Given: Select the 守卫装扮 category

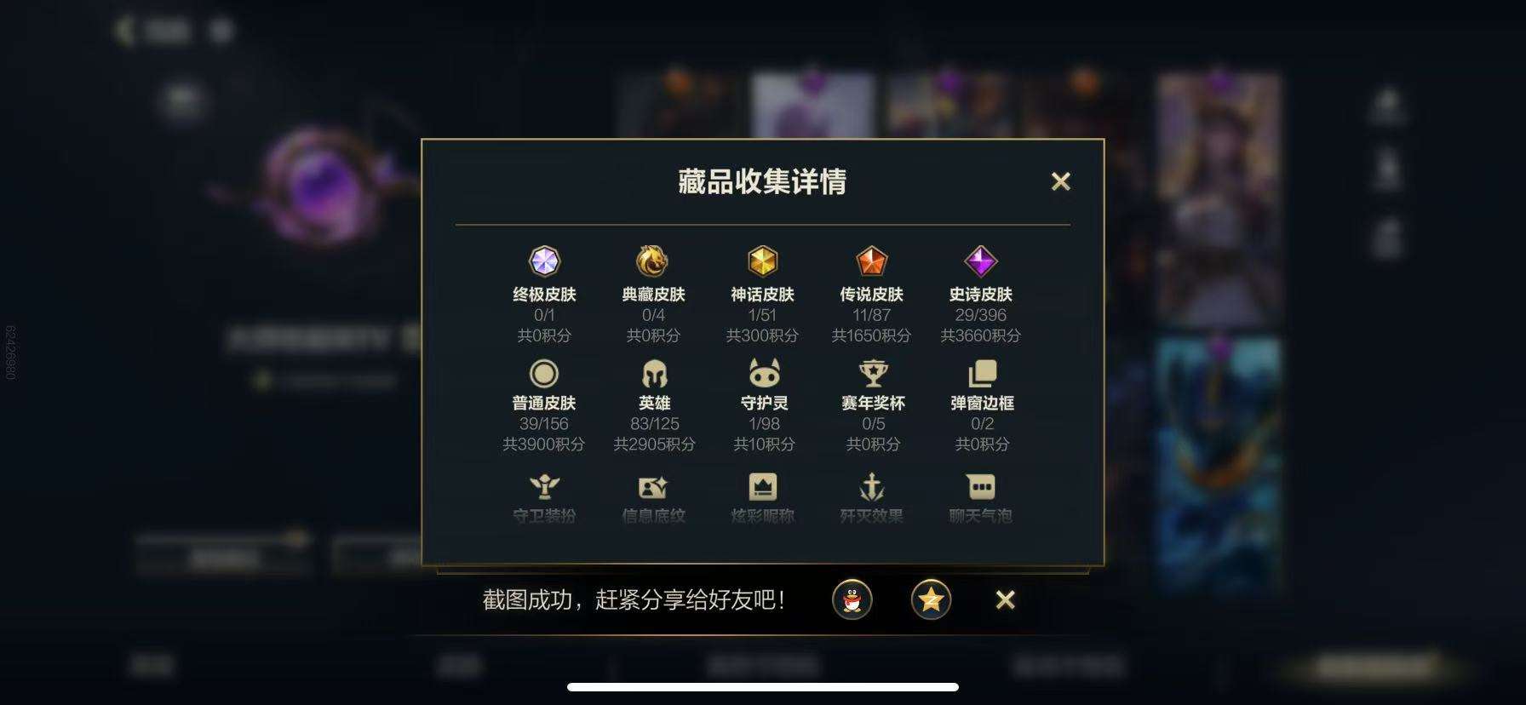Looking at the screenshot, I should coord(544,498).
